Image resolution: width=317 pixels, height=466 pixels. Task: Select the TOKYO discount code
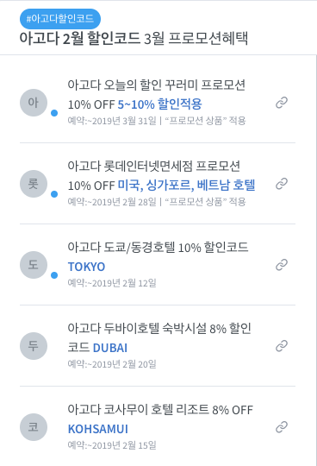(86, 267)
